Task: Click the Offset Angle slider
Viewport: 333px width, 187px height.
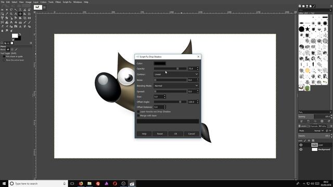Action: (x=170, y=102)
